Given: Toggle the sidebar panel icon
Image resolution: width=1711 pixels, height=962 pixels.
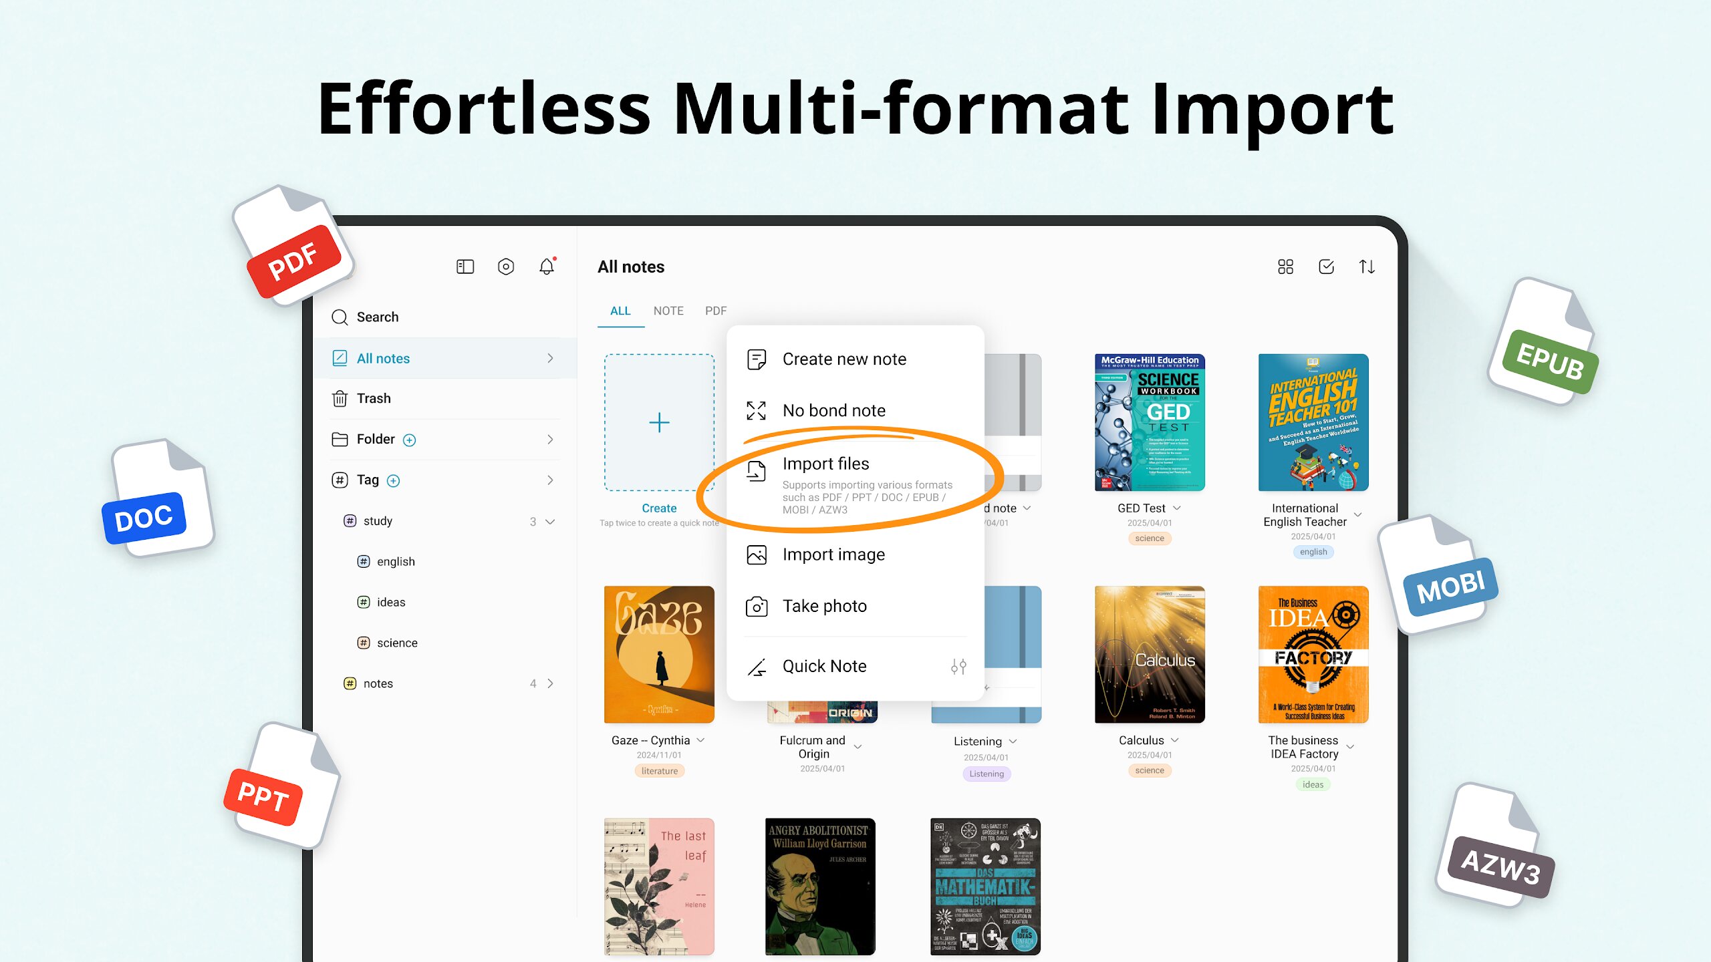Looking at the screenshot, I should click(465, 267).
